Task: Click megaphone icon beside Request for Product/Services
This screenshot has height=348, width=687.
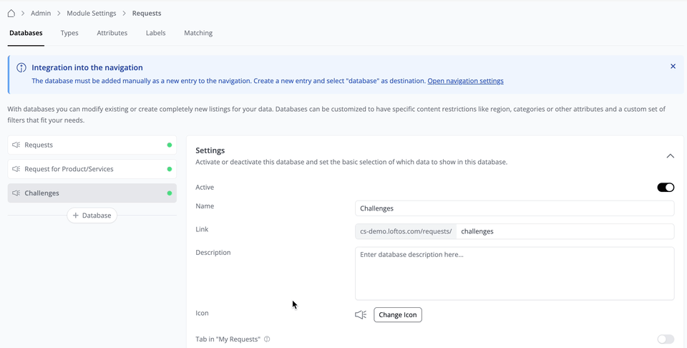Action: pyautogui.click(x=16, y=169)
